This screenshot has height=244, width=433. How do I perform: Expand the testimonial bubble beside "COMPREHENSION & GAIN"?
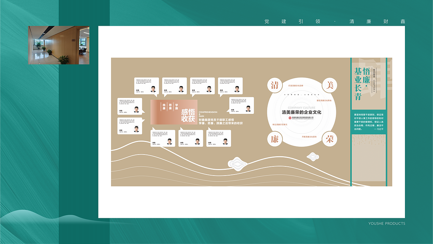point(241,105)
